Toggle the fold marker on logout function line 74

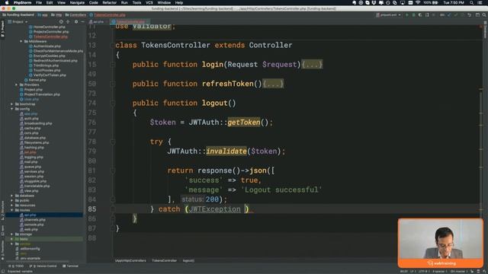113,104
